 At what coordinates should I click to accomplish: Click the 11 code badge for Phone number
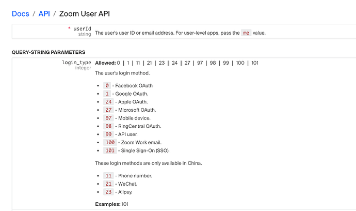[x=108, y=175]
